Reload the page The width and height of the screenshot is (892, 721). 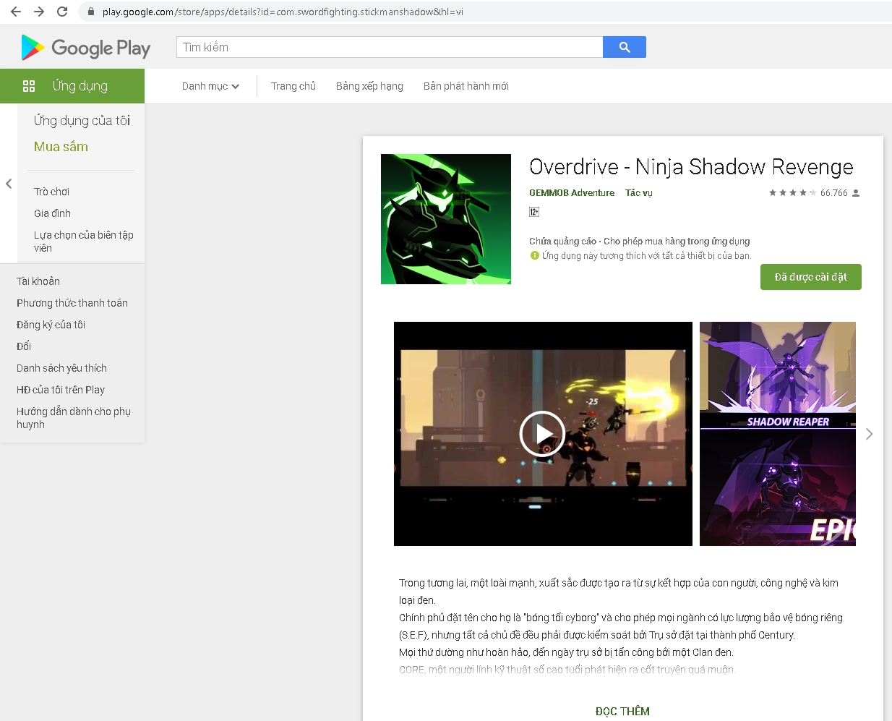click(62, 12)
